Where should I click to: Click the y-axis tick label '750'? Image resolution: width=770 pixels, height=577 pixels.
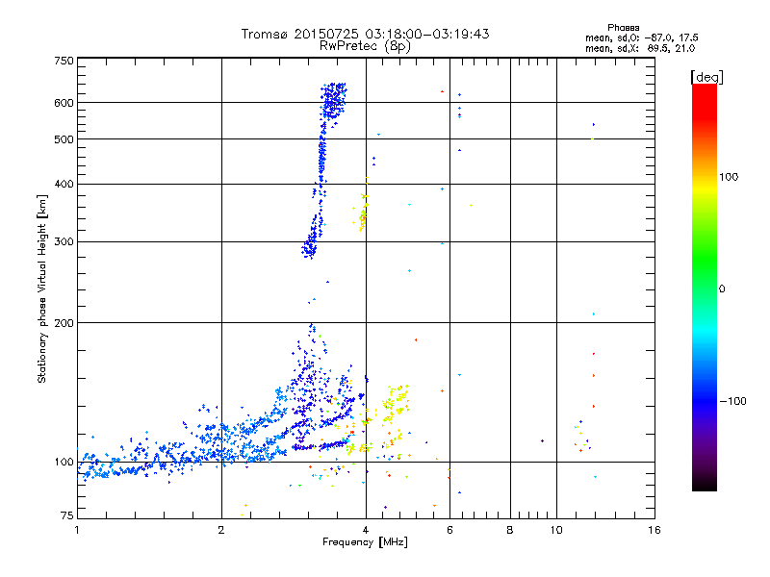coord(64,61)
